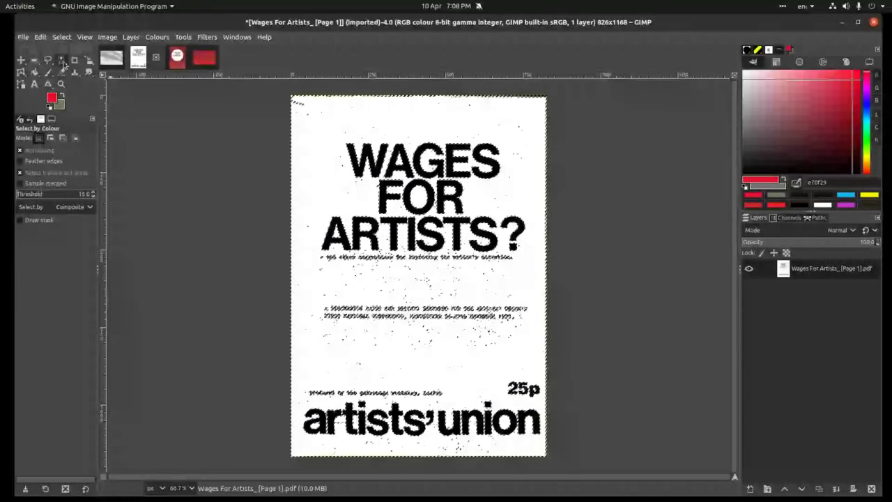Screen dimensions: 892x502
Task: Save tool preset at panel bottom
Action: pos(25,489)
